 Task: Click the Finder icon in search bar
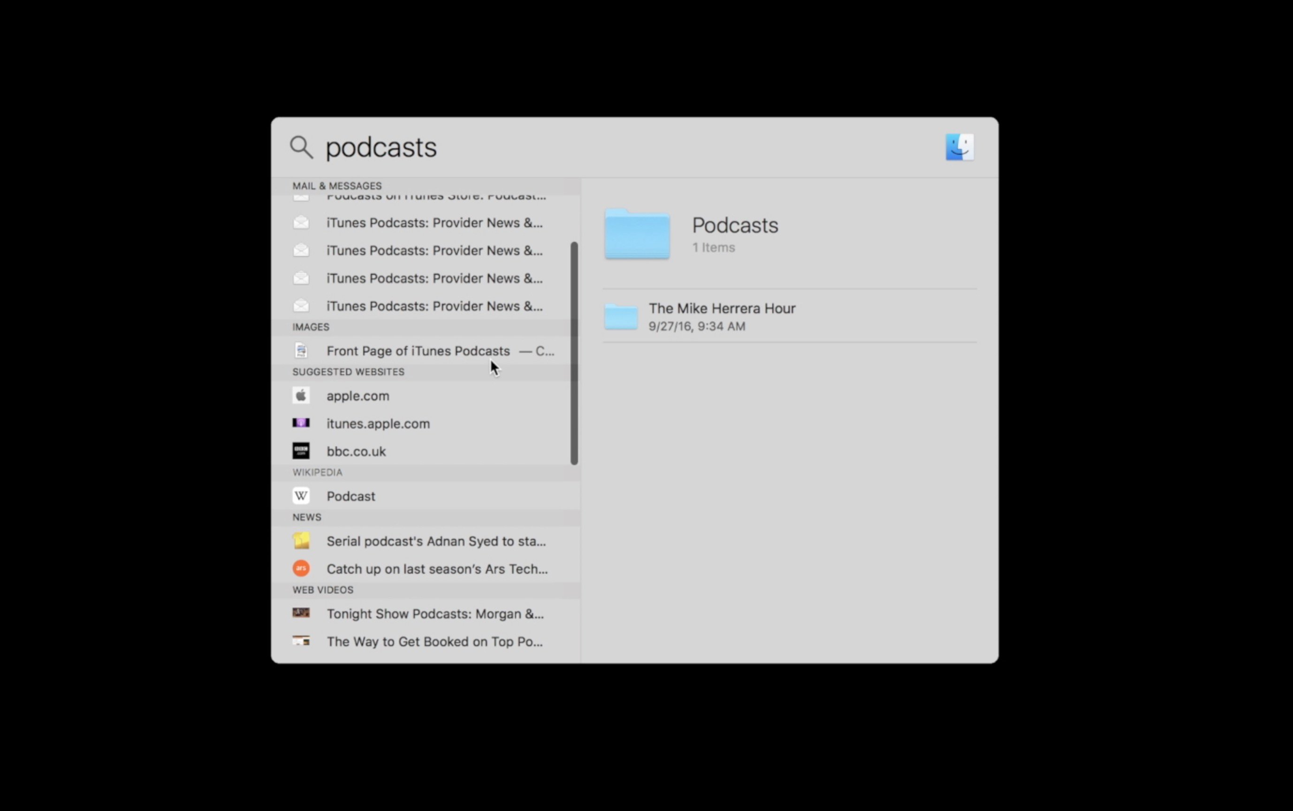pyautogui.click(x=959, y=147)
